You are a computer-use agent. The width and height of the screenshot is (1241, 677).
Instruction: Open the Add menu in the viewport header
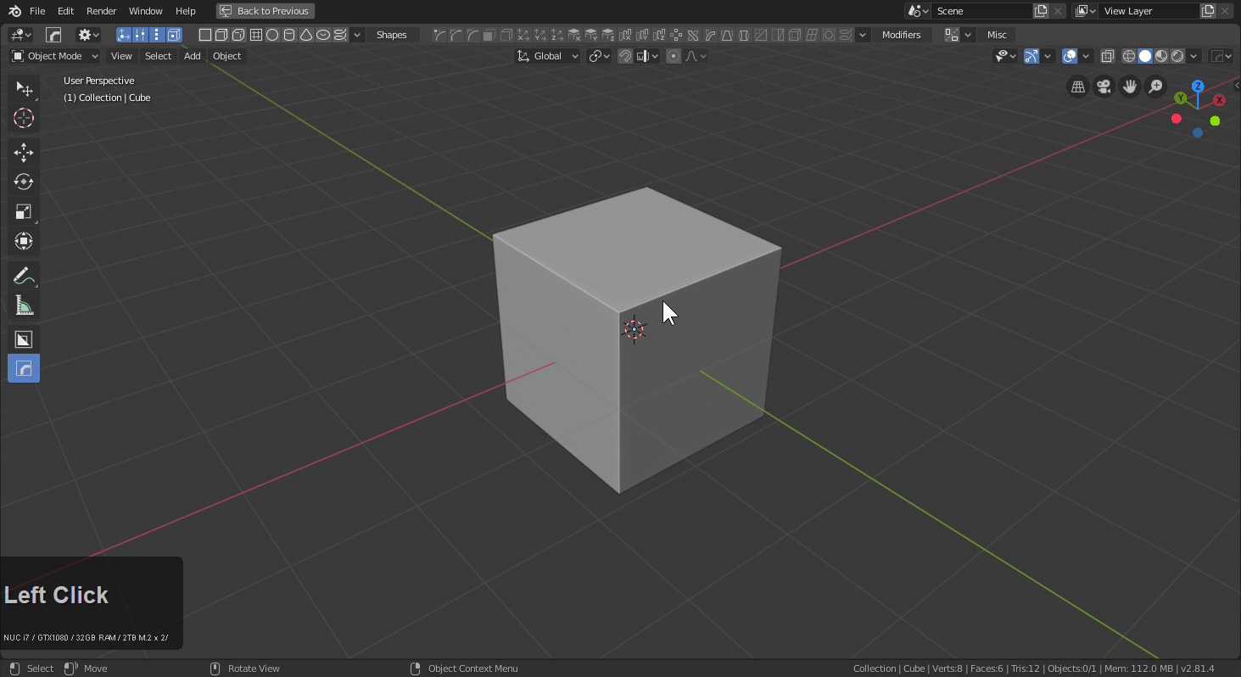pos(192,56)
